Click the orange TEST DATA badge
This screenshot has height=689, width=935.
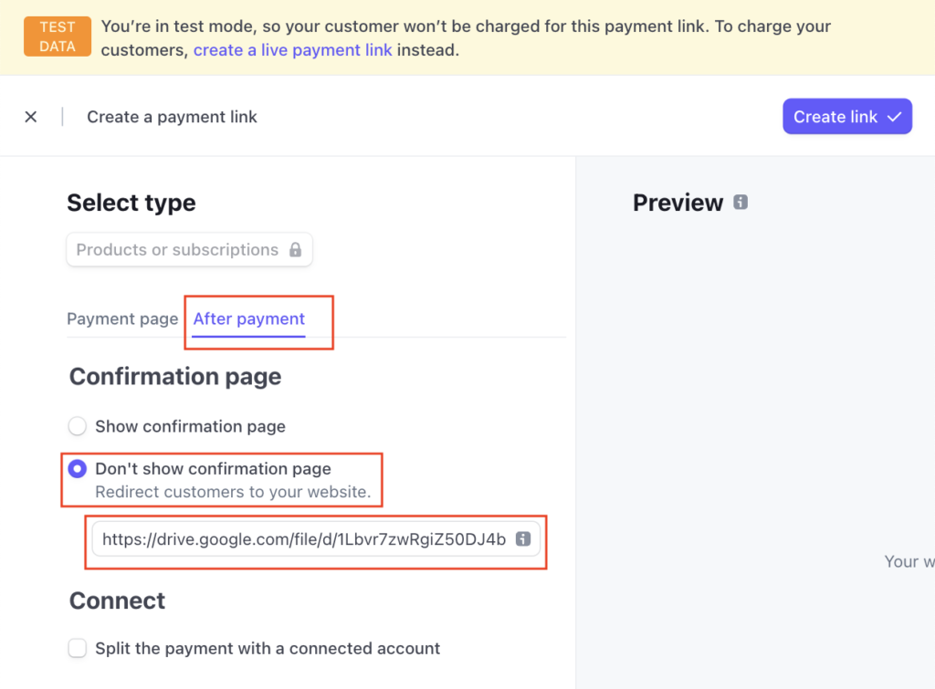pyautogui.click(x=58, y=37)
